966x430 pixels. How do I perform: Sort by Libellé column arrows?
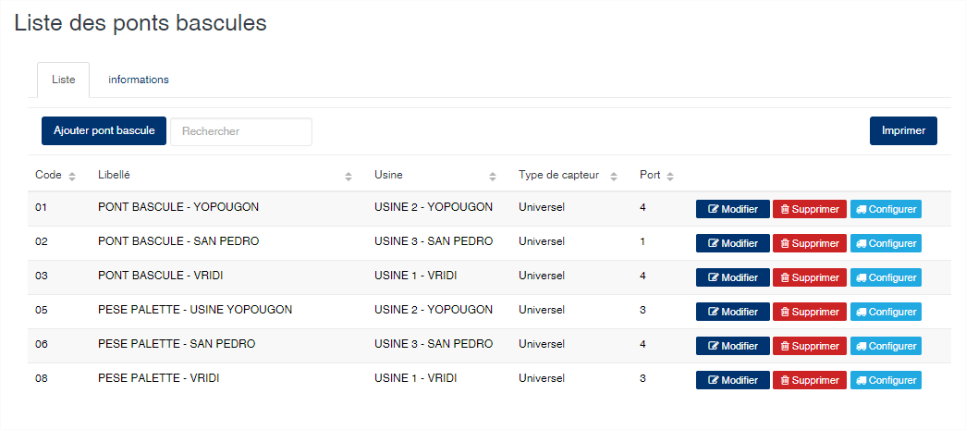click(348, 177)
